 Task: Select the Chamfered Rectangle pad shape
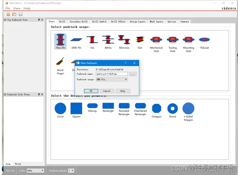(140, 109)
